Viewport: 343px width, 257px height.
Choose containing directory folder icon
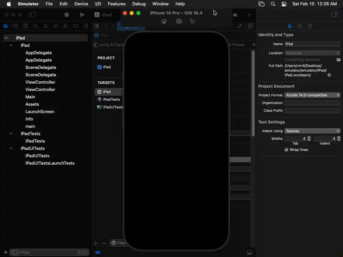(338, 60)
